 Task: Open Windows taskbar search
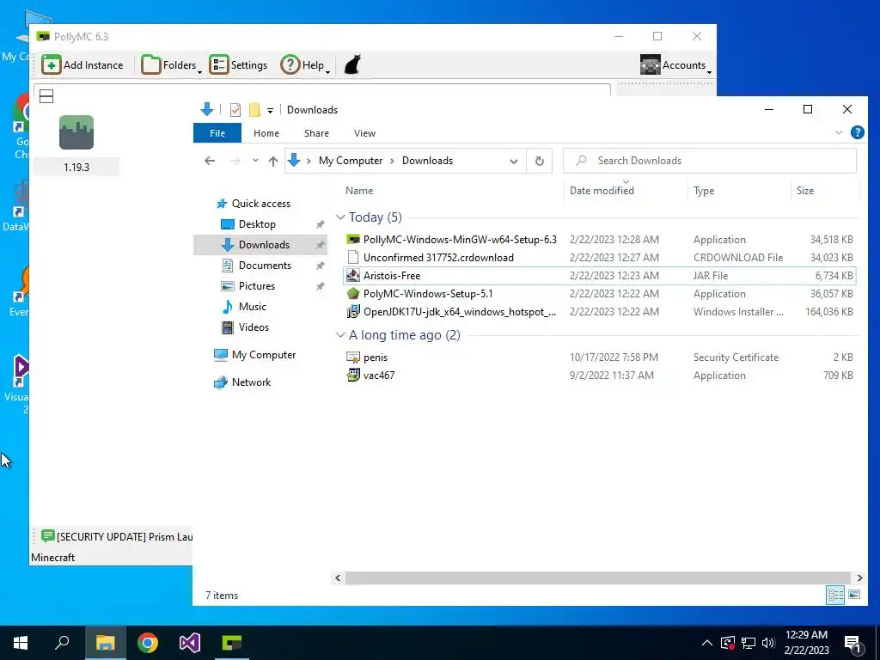click(62, 643)
